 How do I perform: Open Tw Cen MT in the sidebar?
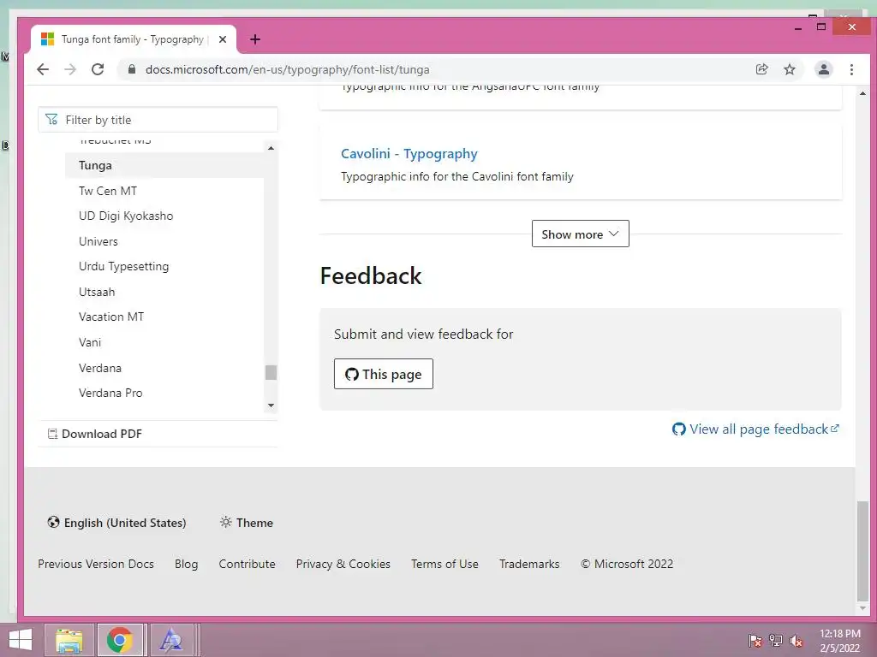[108, 191]
